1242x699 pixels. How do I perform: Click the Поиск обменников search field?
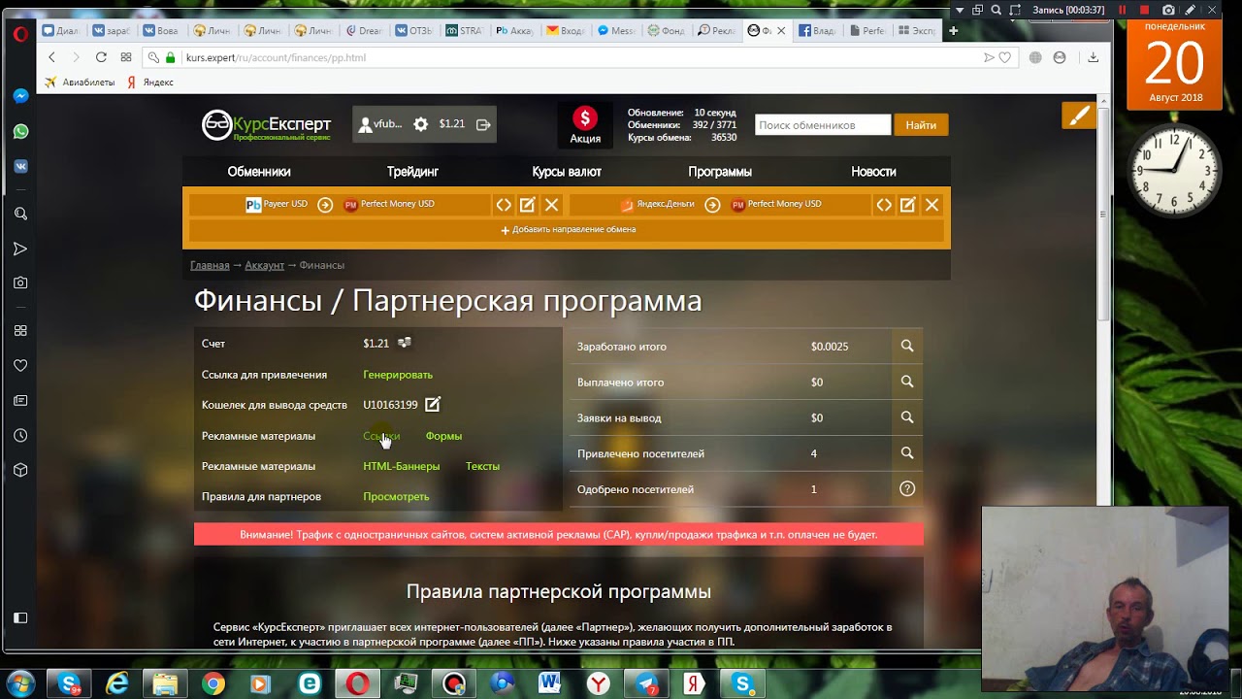tap(822, 125)
